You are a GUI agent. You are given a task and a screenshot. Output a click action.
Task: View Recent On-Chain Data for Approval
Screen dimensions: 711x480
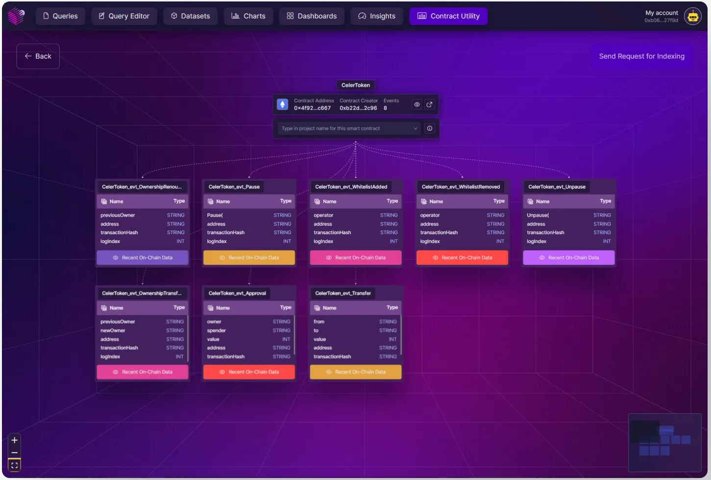click(249, 372)
